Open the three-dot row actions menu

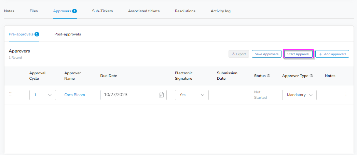346,94
